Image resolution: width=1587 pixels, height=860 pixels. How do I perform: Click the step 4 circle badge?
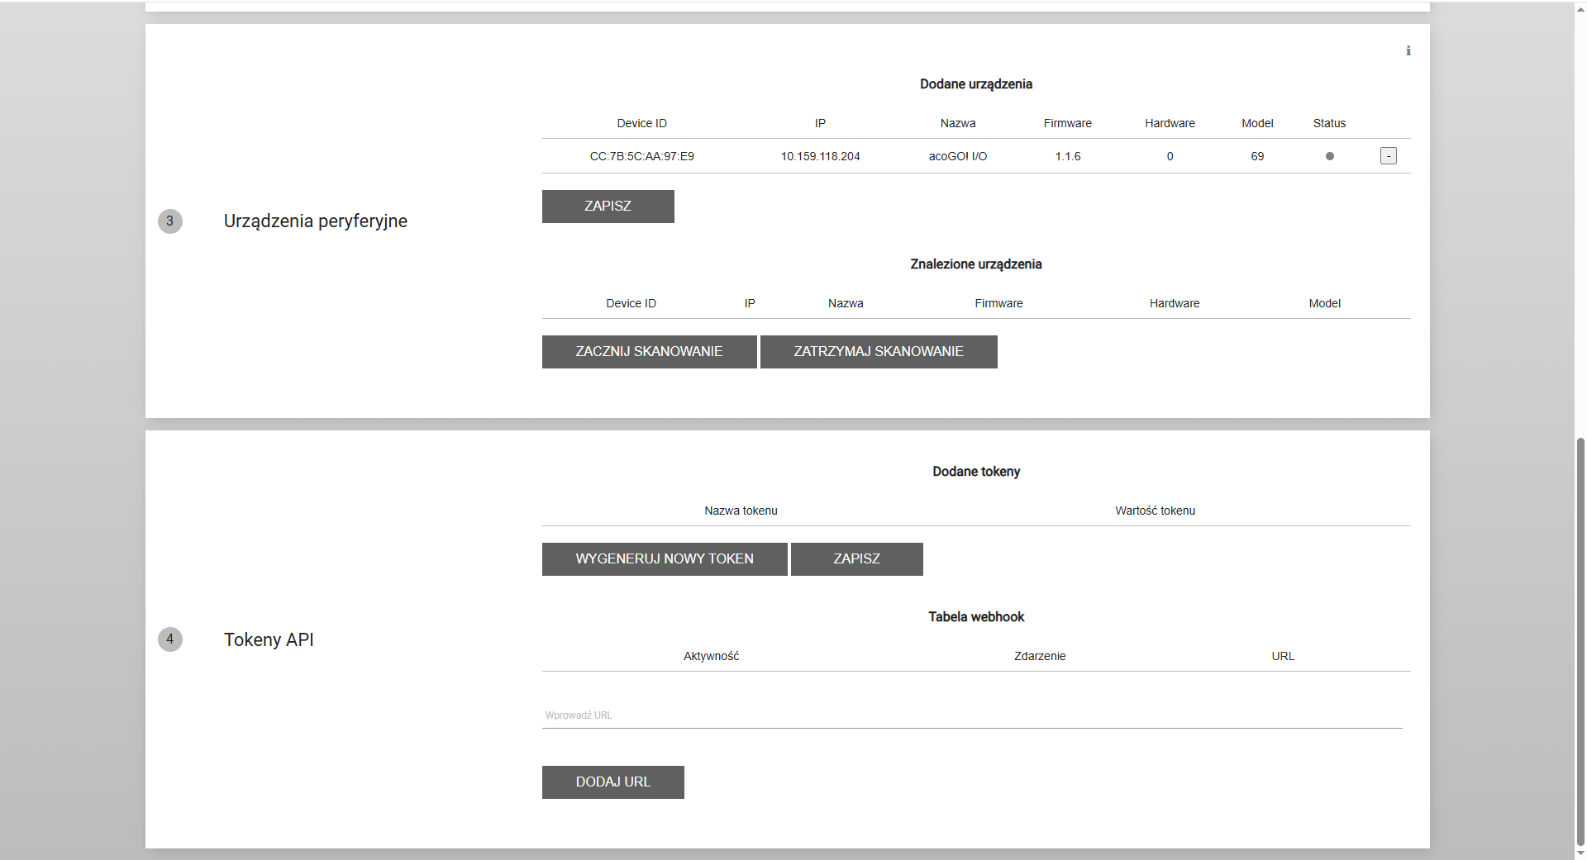click(x=170, y=639)
